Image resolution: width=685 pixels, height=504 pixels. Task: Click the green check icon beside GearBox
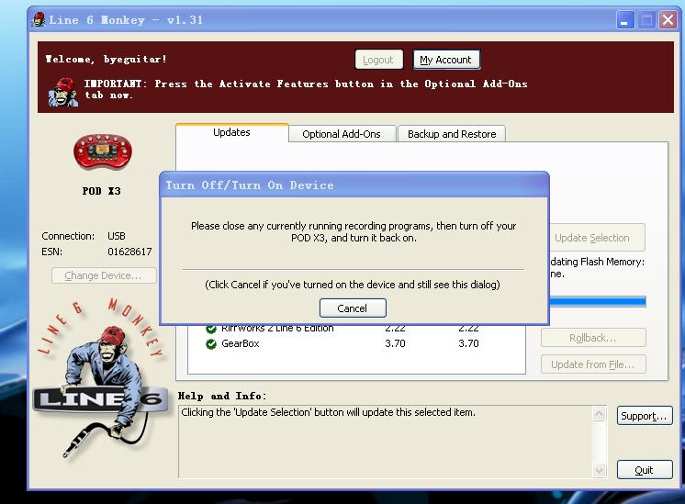click(211, 344)
